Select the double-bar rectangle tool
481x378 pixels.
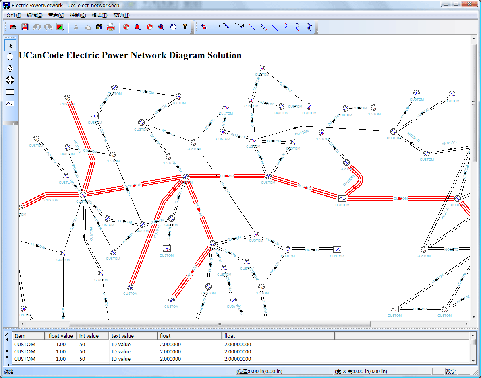[x=10, y=92]
